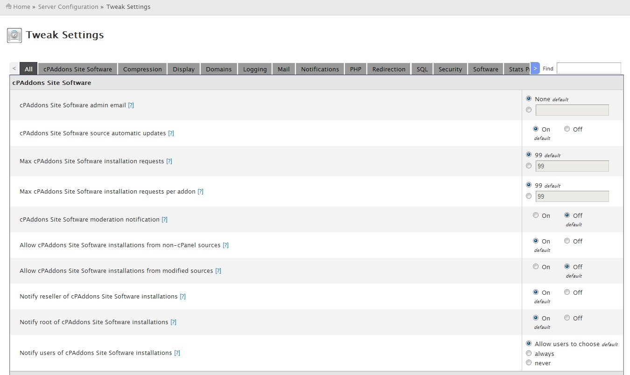Click the Tweak Settings page icon
Image resolution: width=630 pixels, height=375 pixels.
click(x=14, y=35)
